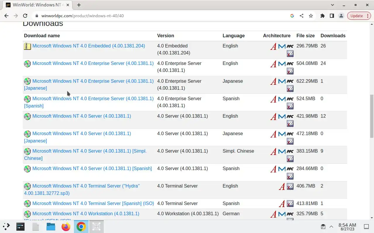Click the page vertical scrollbar thumb

click(x=372, y=116)
